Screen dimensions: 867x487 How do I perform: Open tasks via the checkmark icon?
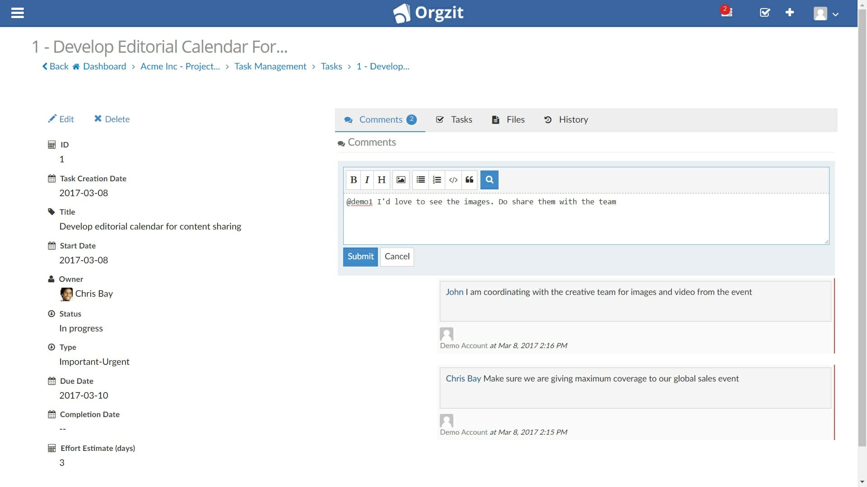coord(764,13)
